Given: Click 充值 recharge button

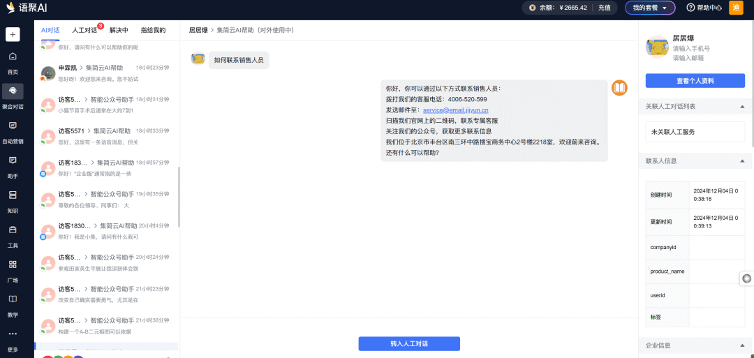Looking at the screenshot, I should click(x=605, y=8).
